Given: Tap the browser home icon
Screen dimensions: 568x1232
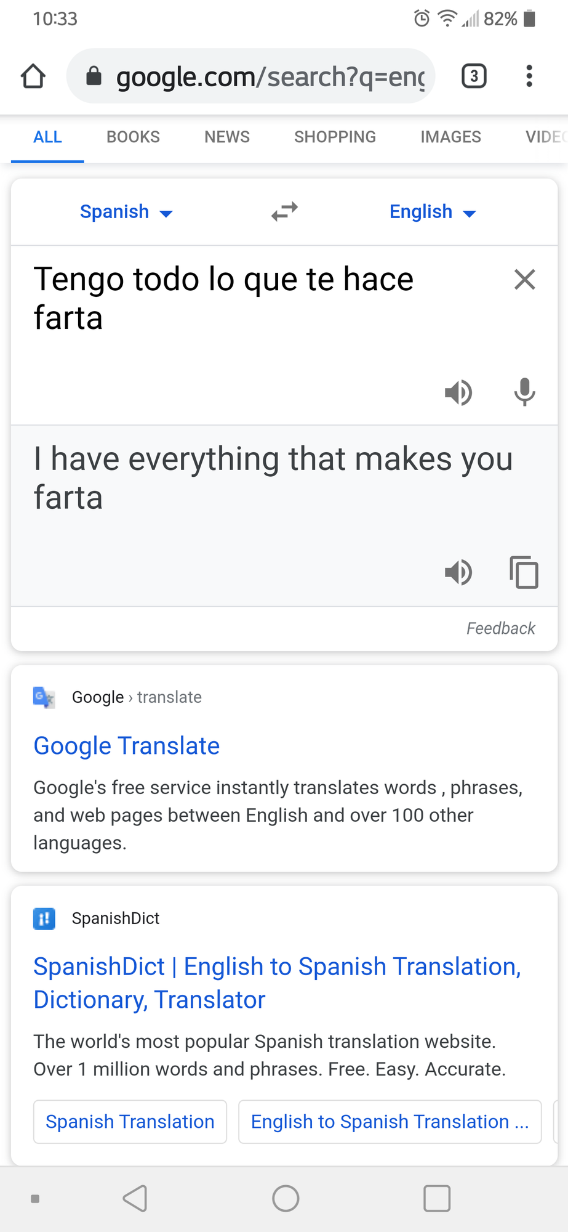Looking at the screenshot, I should click(33, 76).
